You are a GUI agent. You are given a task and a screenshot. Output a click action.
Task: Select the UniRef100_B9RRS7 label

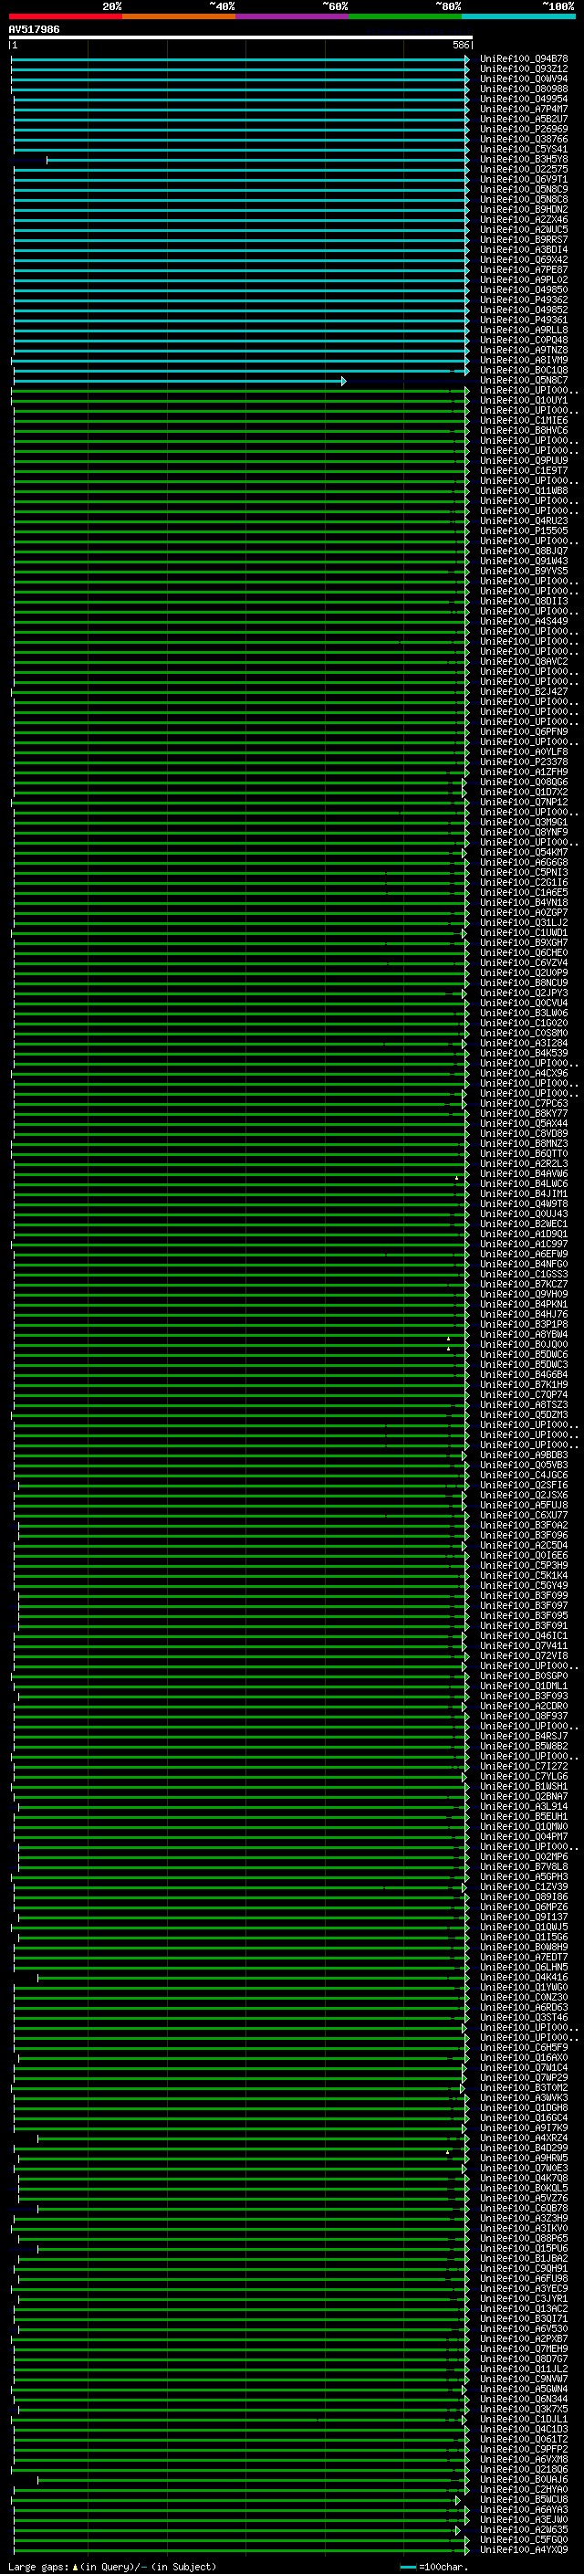[x=523, y=240]
